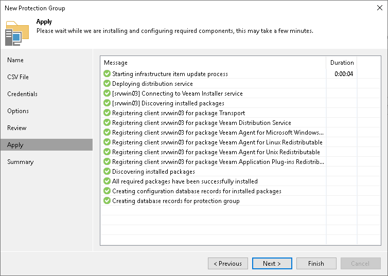Select row text for Agent for Linux Redistributable
The image size is (388, 276).
pyautogui.click(x=217, y=142)
